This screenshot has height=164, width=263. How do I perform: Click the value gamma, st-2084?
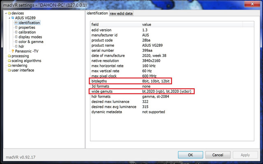pyautogui.click(x=155, y=96)
